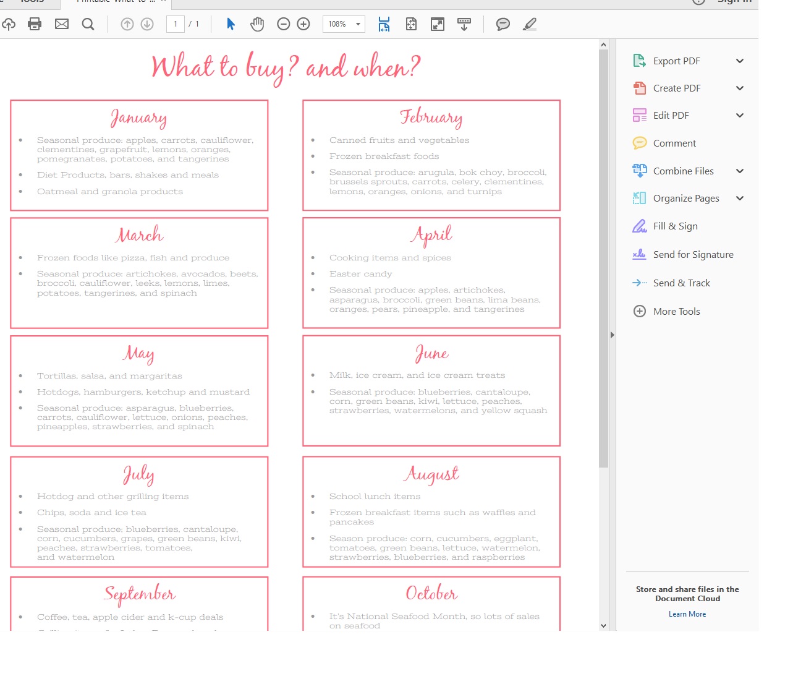Screen dimensions: 793x676
Task: Click the Learn More link
Action: tap(687, 614)
